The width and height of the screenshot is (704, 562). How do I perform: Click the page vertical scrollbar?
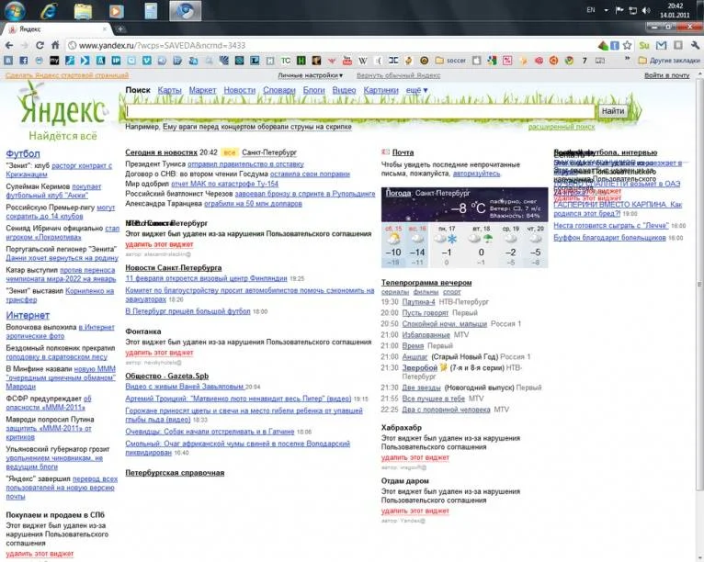pos(699,285)
